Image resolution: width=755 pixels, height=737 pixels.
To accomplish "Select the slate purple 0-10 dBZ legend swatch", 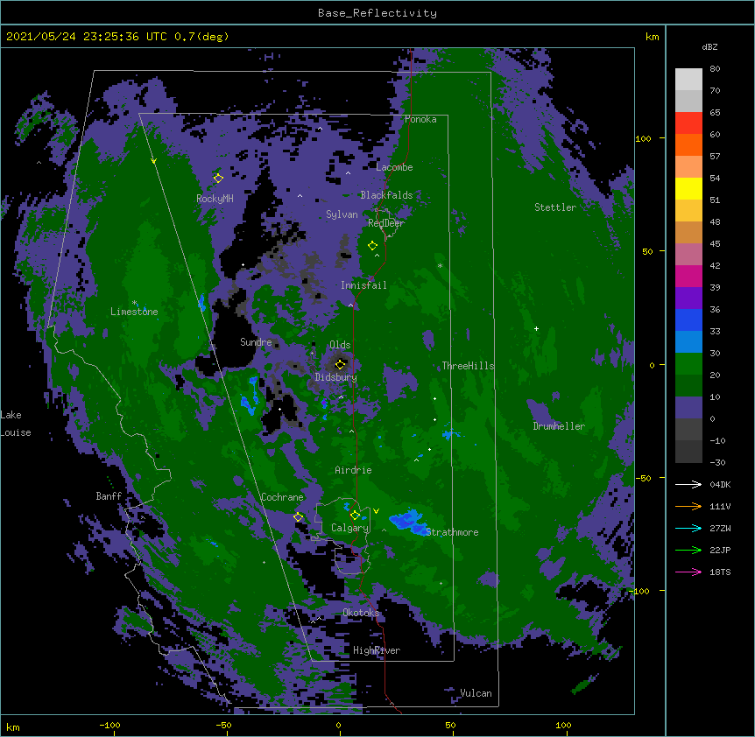I will tap(688, 408).
